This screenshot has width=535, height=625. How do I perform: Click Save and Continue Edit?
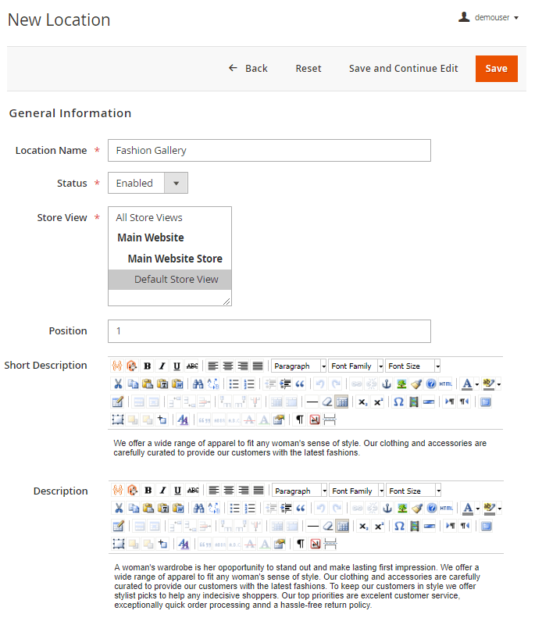[x=403, y=69]
